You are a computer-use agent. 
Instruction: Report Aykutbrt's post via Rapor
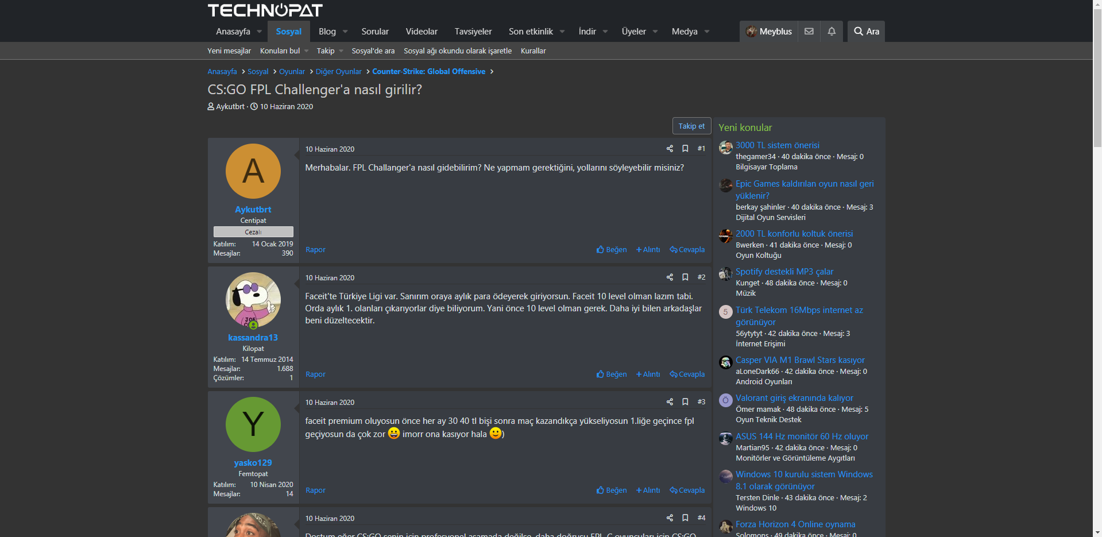315,250
